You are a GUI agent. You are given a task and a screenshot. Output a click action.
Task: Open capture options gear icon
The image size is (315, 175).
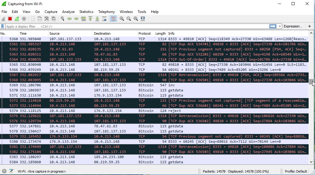(24, 19)
